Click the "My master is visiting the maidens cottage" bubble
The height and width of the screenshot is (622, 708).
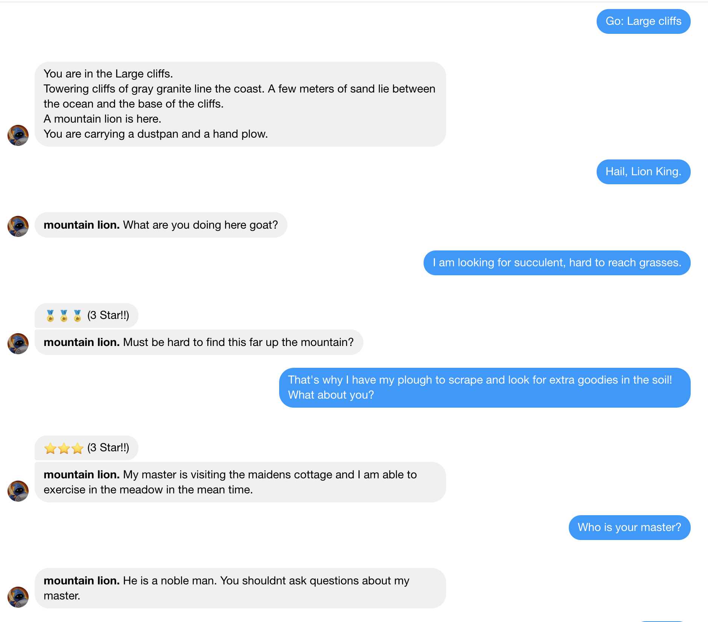pyautogui.click(x=240, y=482)
